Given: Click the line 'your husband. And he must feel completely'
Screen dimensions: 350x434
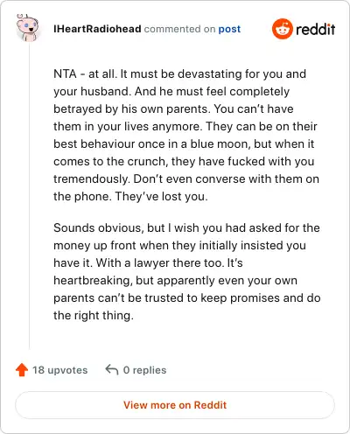Looking at the screenshot, I should (171, 92).
